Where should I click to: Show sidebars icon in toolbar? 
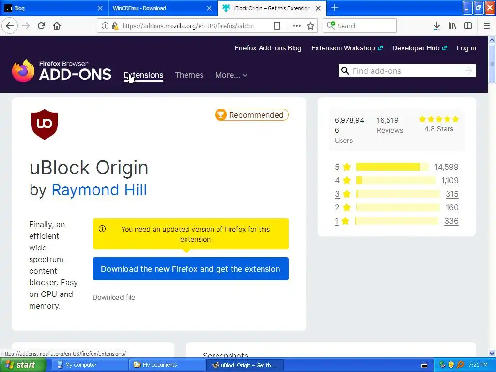coord(468,26)
